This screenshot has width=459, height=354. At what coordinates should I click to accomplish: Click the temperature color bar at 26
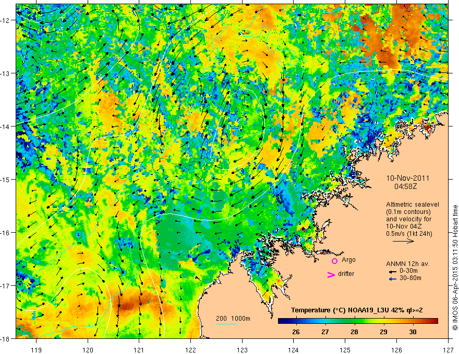click(x=296, y=321)
